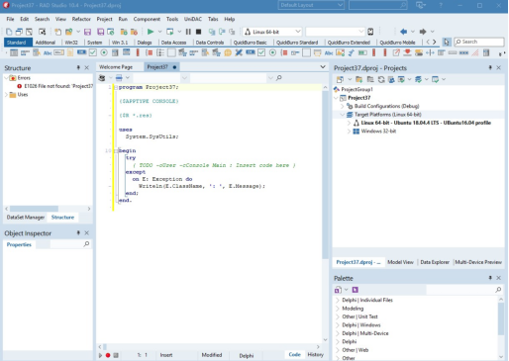The height and width of the screenshot is (361, 509).
Task: Collapse the Errors node in Structure
Action: click(x=6, y=78)
